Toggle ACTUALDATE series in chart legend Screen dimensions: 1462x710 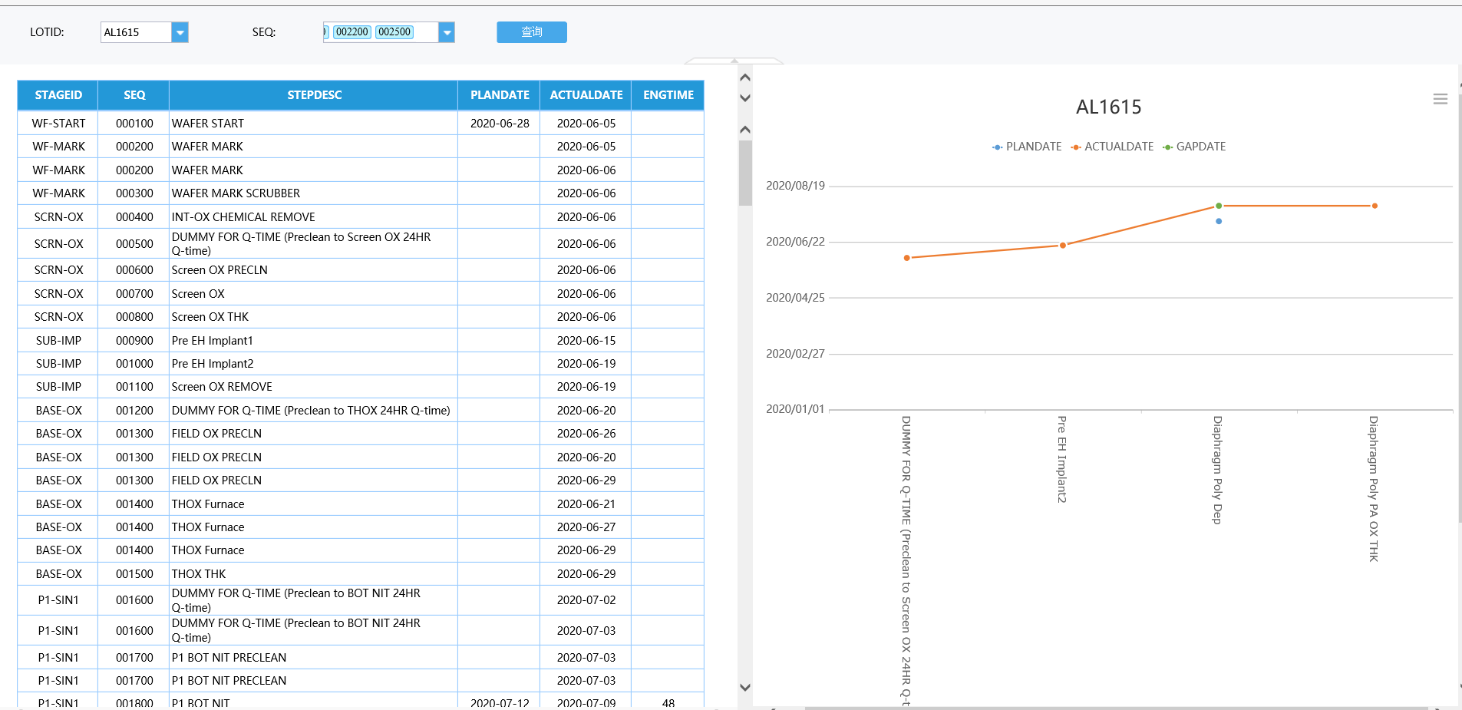(1112, 147)
